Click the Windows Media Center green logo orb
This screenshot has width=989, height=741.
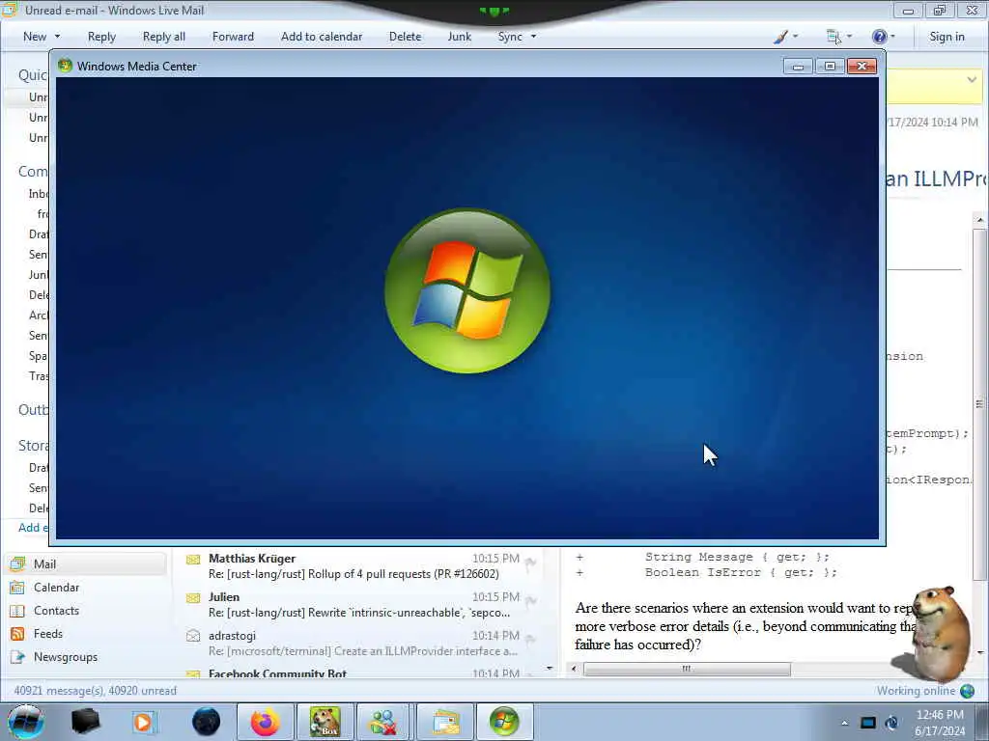(x=467, y=290)
